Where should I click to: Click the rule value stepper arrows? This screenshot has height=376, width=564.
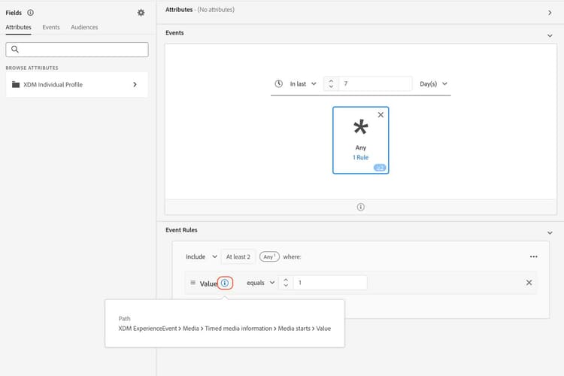(286, 283)
